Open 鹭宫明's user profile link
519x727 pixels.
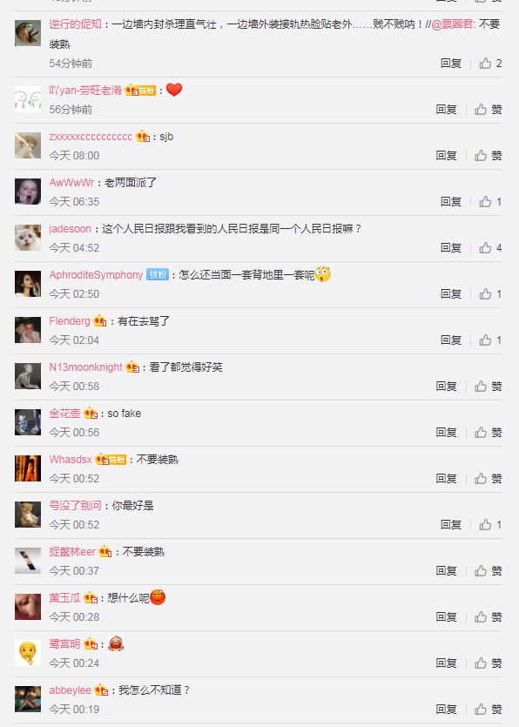point(65,644)
